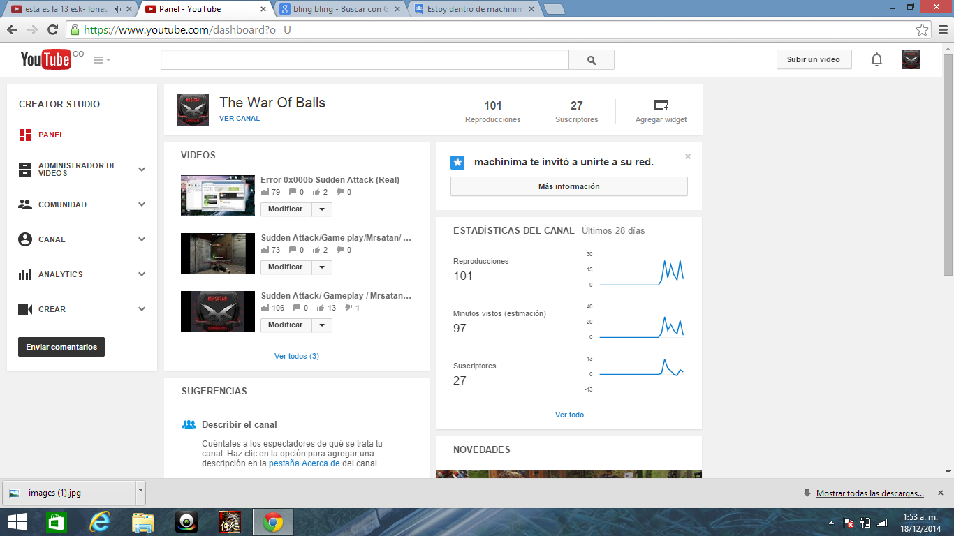Open Modificar dropdown for Sudden Attack/Game play video

322,267
